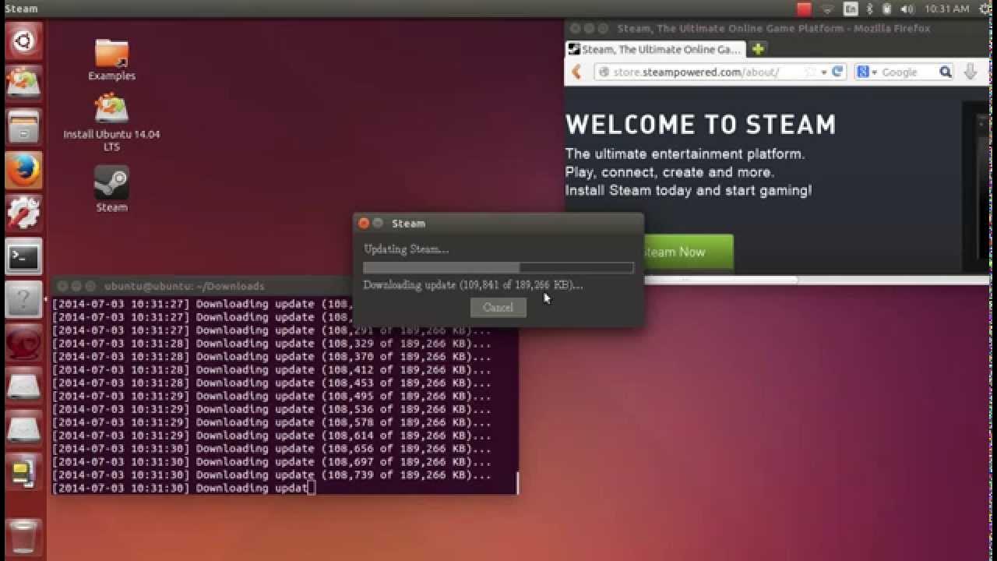Click the search magnifier in Firefox search box

pyautogui.click(x=945, y=72)
